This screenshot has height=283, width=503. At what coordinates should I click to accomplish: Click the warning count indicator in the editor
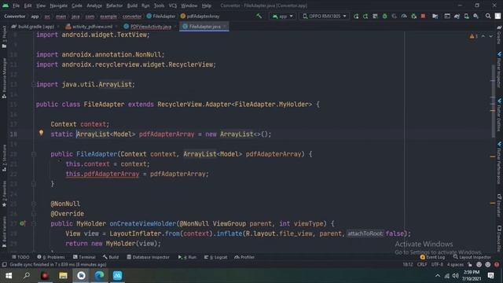point(473,36)
